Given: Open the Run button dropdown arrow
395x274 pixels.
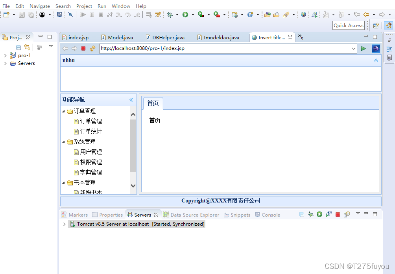Looking at the screenshot, I should pos(193,15).
